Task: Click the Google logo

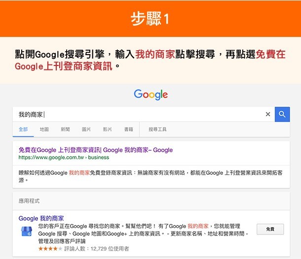Action: [151, 95]
